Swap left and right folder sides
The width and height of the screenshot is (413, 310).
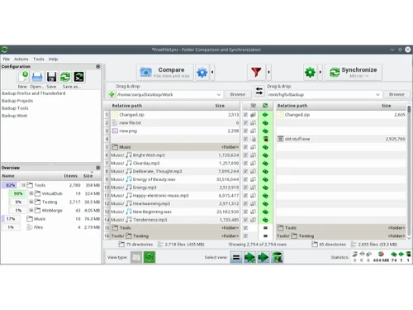pos(259,91)
